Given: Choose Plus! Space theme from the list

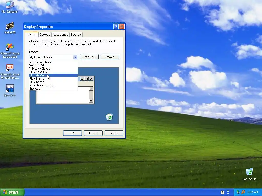Looking at the screenshot, I should (x=53, y=82).
